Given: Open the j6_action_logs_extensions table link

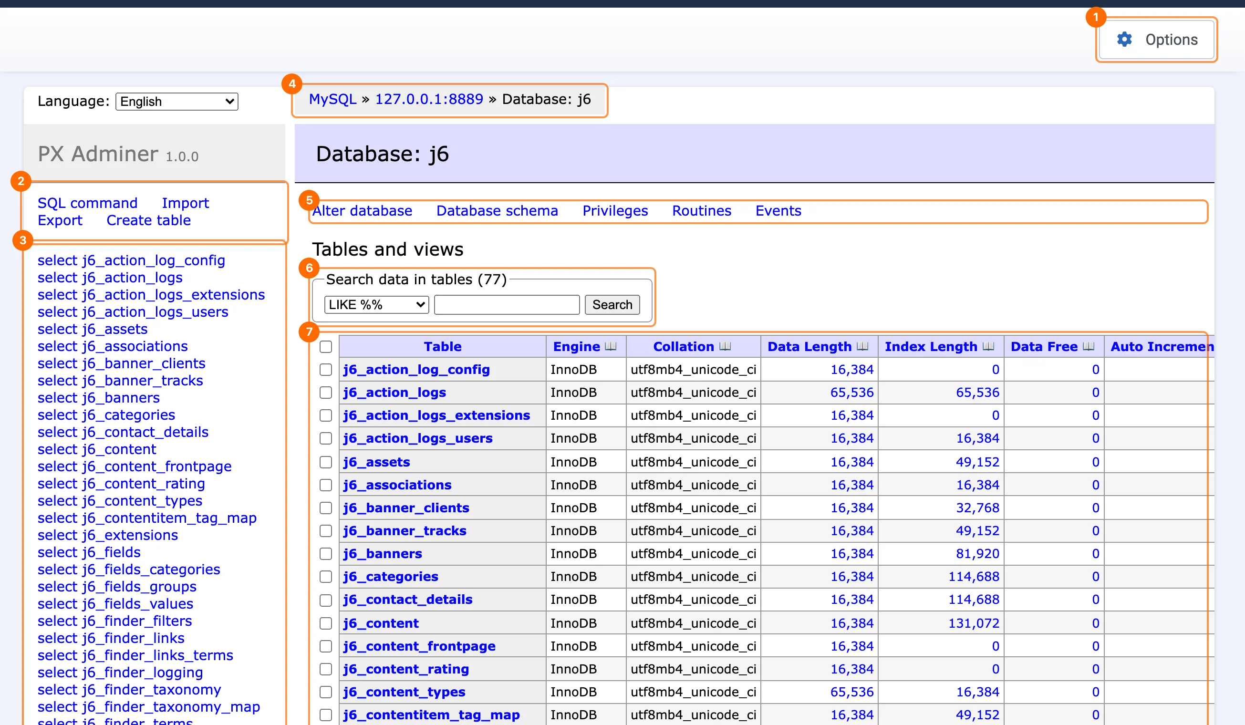Looking at the screenshot, I should 437,415.
